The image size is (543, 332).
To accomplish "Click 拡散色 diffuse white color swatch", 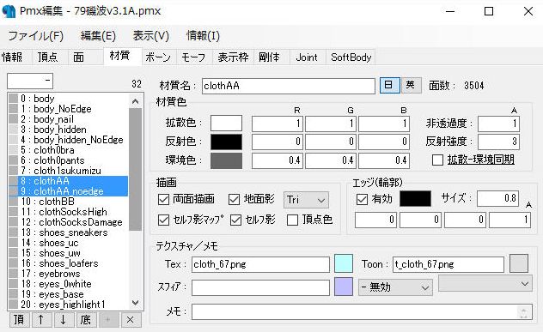I will point(227,124).
